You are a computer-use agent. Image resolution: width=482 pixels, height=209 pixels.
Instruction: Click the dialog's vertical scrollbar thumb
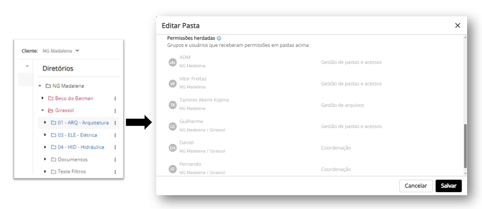point(465,146)
